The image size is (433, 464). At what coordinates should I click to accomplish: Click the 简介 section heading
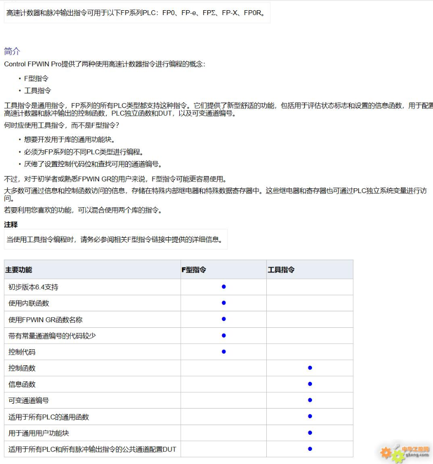click(x=12, y=51)
